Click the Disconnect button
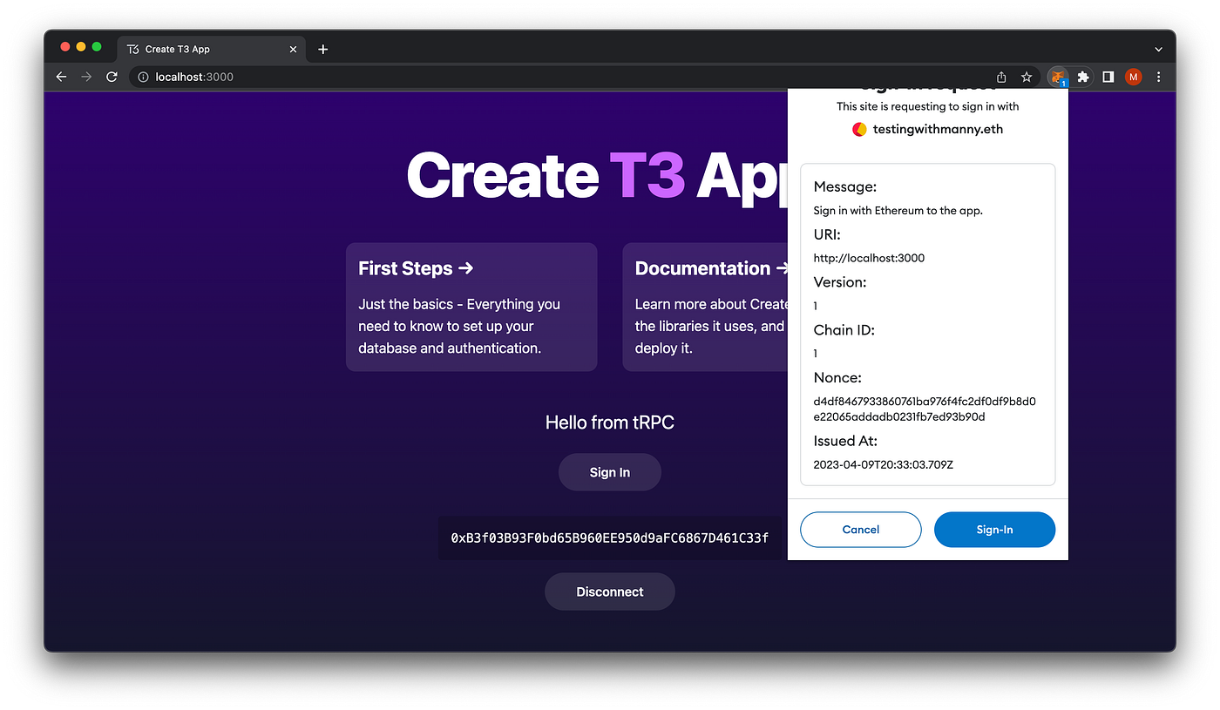The image size is (1220, 710). tap(609, 592)
